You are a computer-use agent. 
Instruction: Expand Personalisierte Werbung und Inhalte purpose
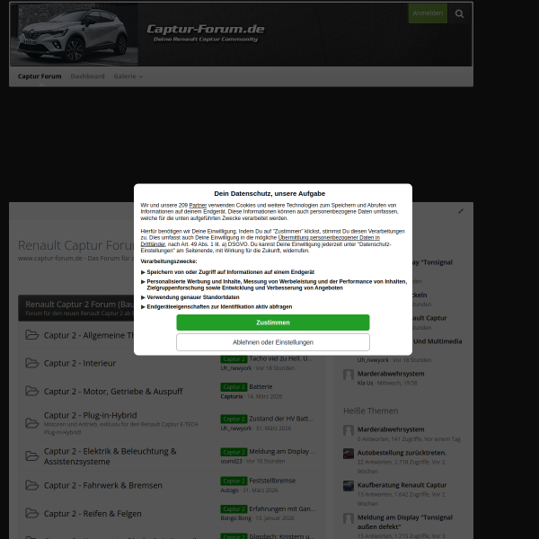coord(274,285)
